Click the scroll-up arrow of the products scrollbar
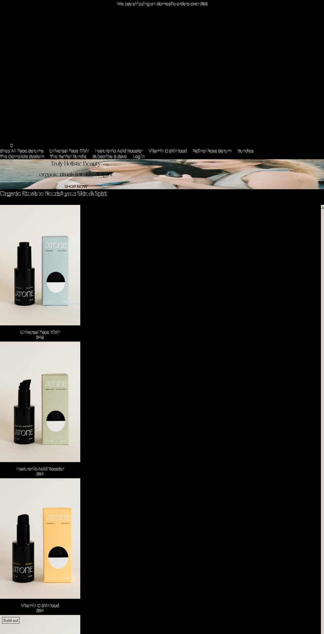Screen dimensions: 324x634 click(322, 207)
